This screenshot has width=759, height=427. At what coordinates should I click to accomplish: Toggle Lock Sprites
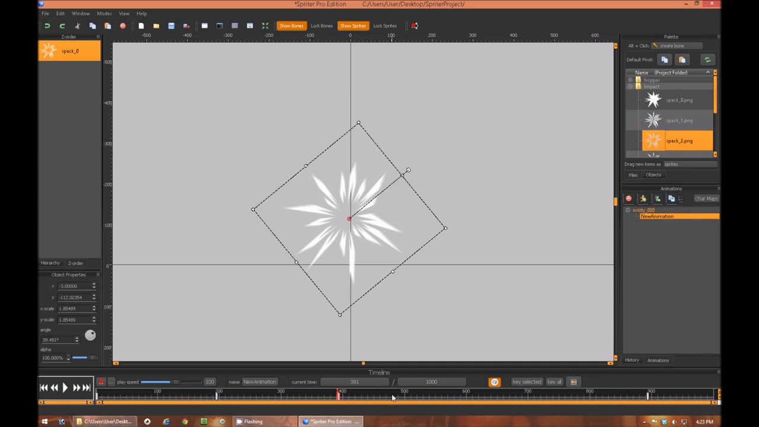pos(385,26)
